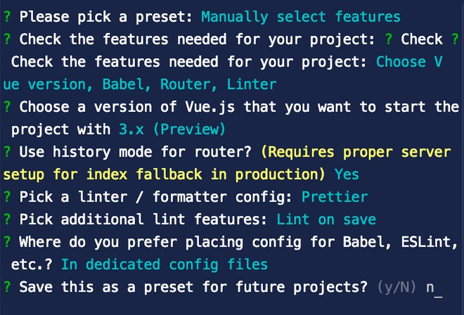Image resolution: width=464 pixels, height=315 pixels.
Task: Click the question mark before "Pick a linter"
Action: pos(6,197)
